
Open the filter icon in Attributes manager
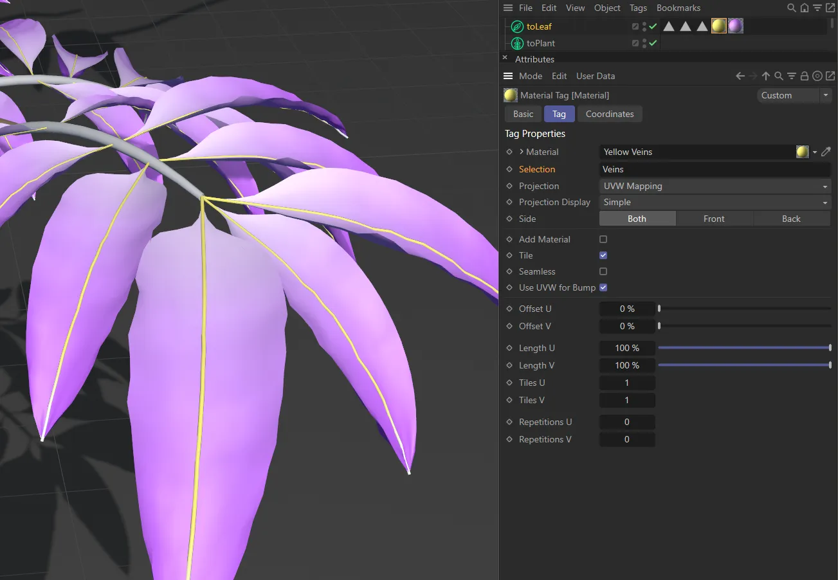point(791,75)
